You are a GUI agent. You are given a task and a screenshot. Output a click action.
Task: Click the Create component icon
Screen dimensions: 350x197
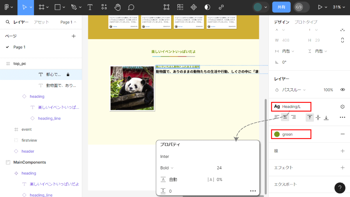click(194, 7)
